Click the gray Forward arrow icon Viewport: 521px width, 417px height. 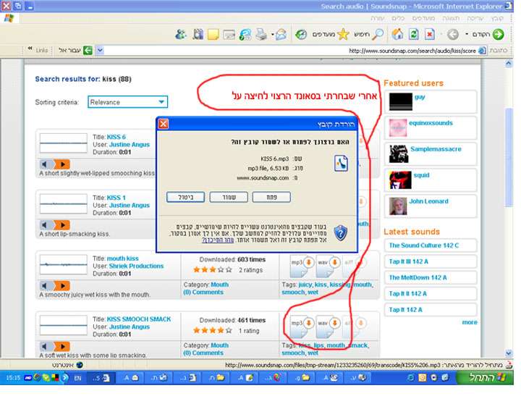click(x=452, y=34)
